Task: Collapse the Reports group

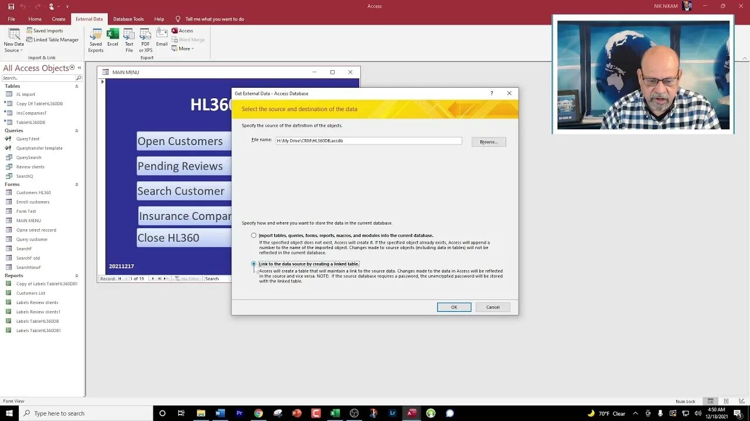Action: (76, 275)
